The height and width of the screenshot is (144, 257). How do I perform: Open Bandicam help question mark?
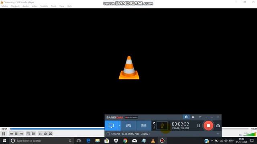[200, 117]
